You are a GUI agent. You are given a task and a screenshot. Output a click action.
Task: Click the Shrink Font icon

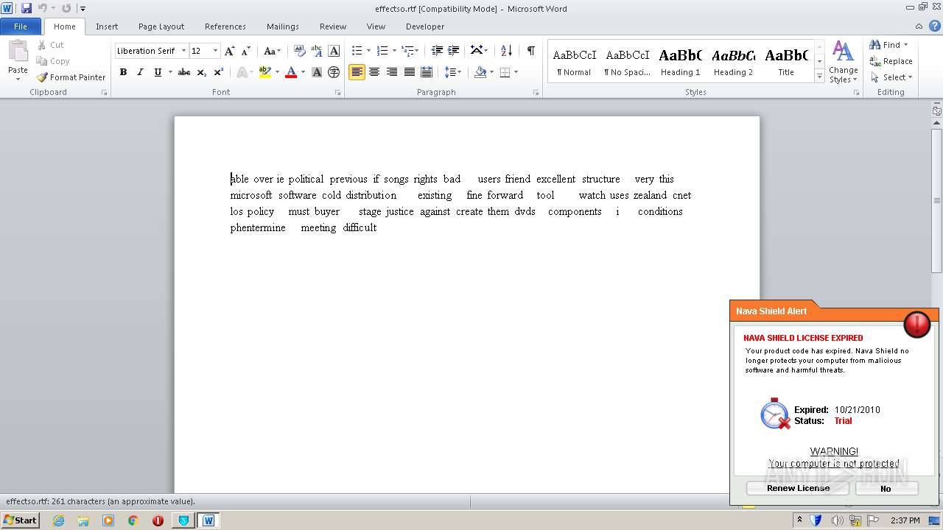246,51
